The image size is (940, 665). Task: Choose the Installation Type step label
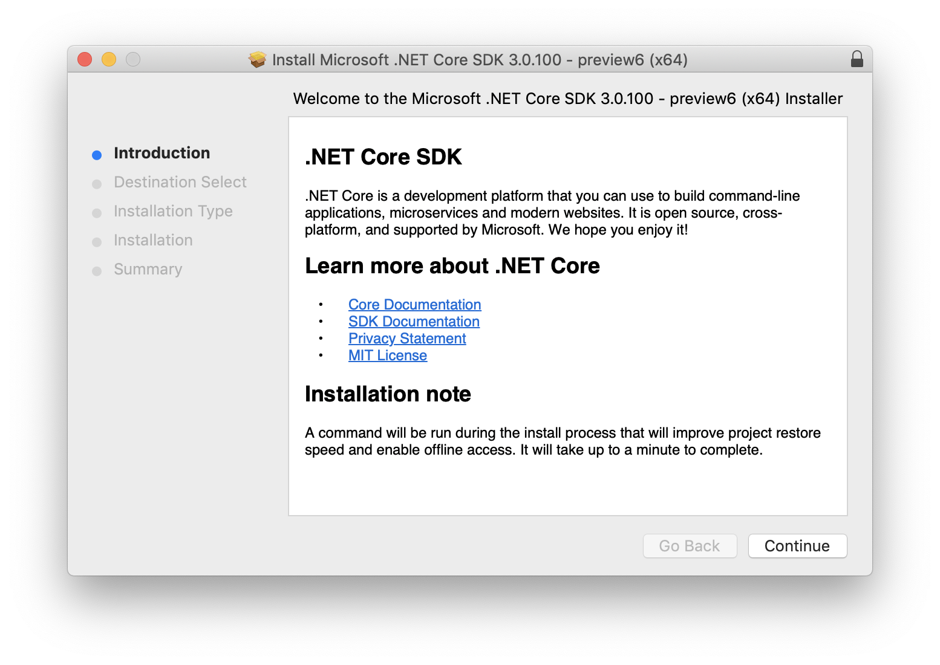coord(173,211)
